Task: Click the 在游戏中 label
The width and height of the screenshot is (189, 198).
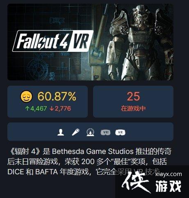Action: click(133, 109)
